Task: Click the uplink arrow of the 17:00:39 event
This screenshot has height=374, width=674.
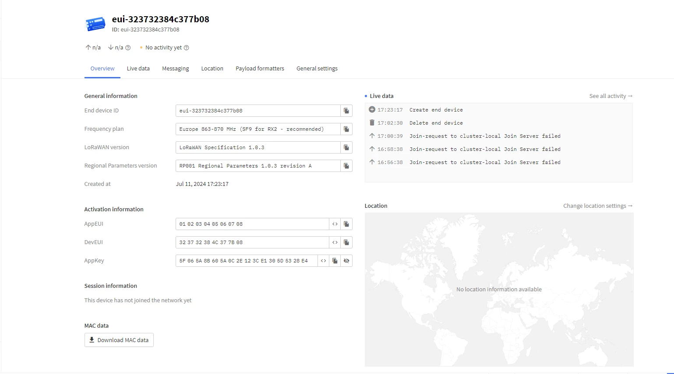Action: pos(372,136)
